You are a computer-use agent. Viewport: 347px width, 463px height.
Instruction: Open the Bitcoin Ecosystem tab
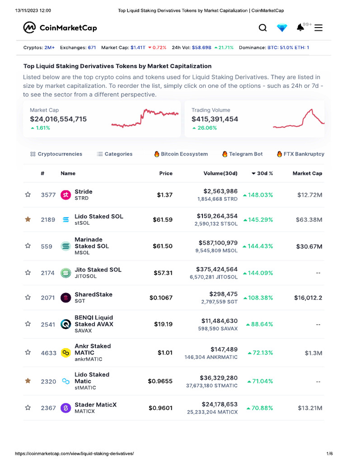click(181, 154)
